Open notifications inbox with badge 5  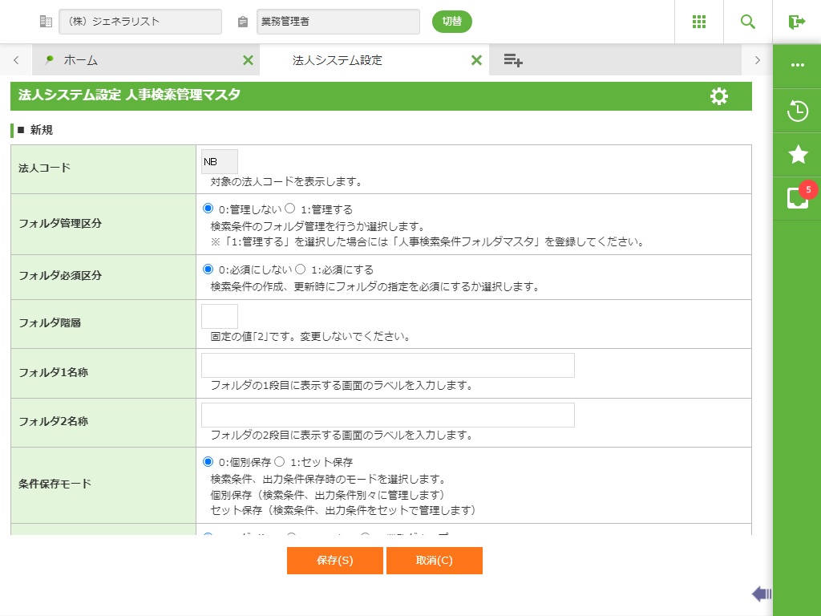coord(797,198)
